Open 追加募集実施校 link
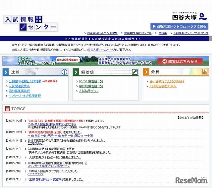212x188 pixels. click(19, 91)
